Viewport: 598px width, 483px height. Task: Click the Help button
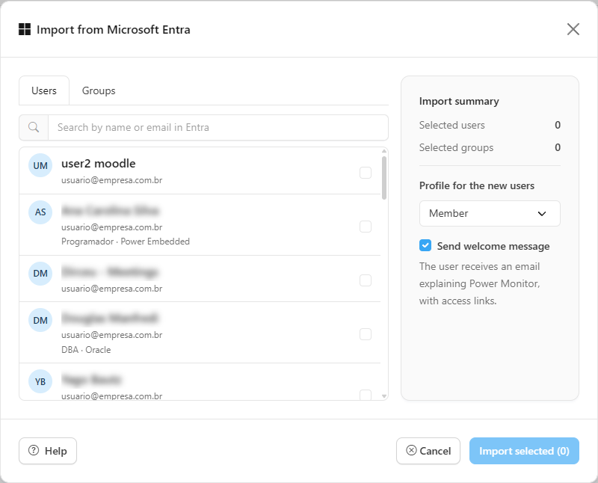coord(48,451)
